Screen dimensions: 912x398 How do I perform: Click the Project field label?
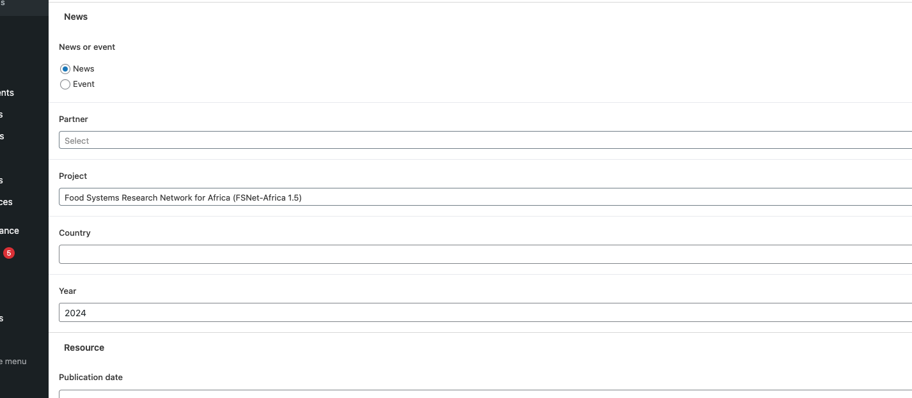pyautogui.click(x=73, y=176)
